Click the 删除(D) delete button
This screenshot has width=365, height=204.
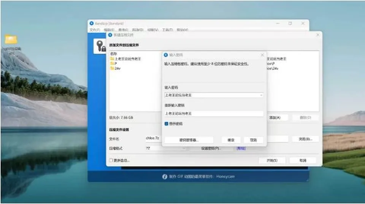(305, 118)
